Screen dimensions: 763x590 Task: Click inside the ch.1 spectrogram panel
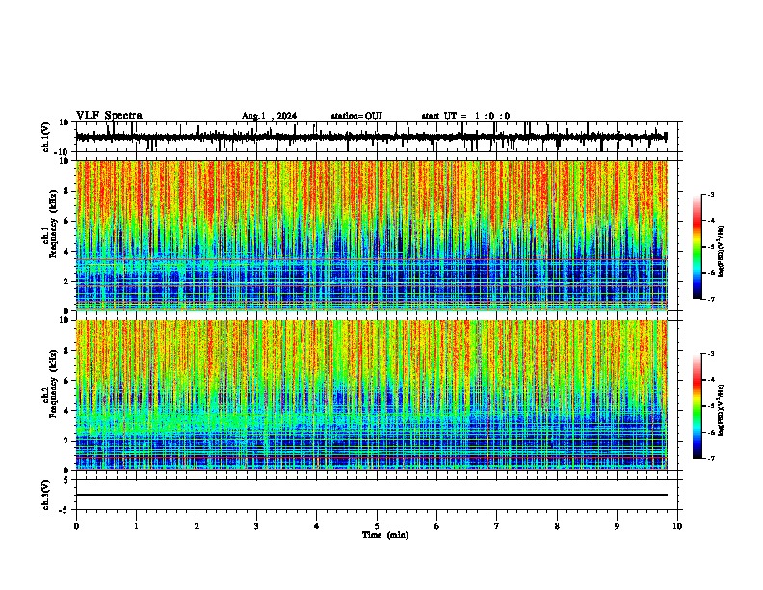[371, 235]
